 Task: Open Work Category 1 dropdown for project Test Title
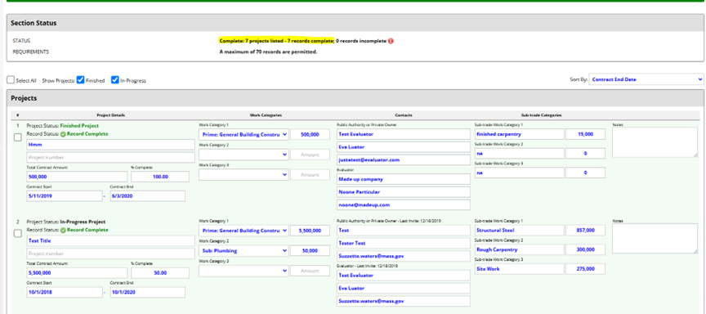tap(244, 231)
